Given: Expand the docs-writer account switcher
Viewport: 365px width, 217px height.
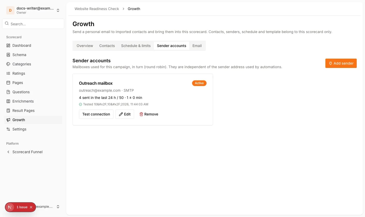Looking at the screenshot, I should pos(58,10).
